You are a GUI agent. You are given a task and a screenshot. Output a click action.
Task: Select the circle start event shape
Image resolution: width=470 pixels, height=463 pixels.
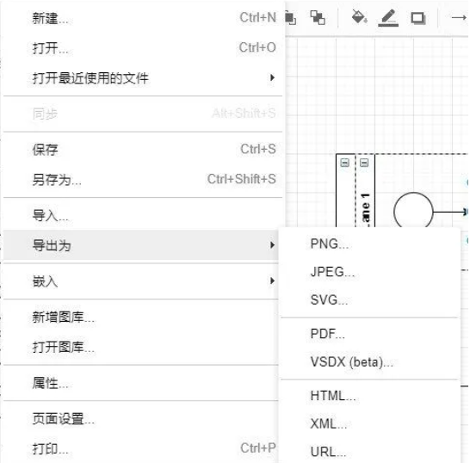[x=413, y=210]
